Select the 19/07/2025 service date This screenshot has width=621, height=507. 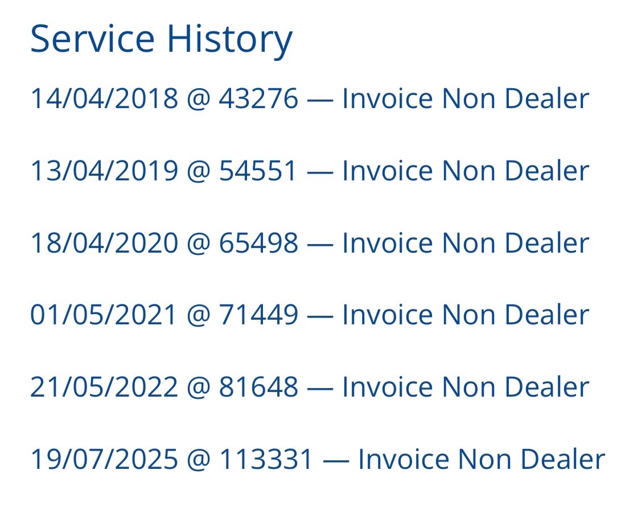coord(104,459)
